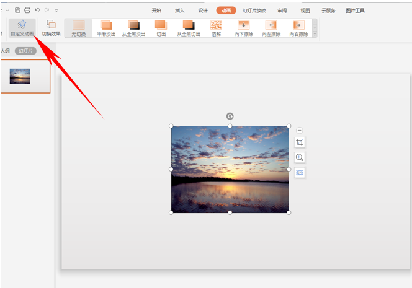Open the quick access toolbar customize dropdown
This screenshot has width=412, height=288.
point(56,11)
